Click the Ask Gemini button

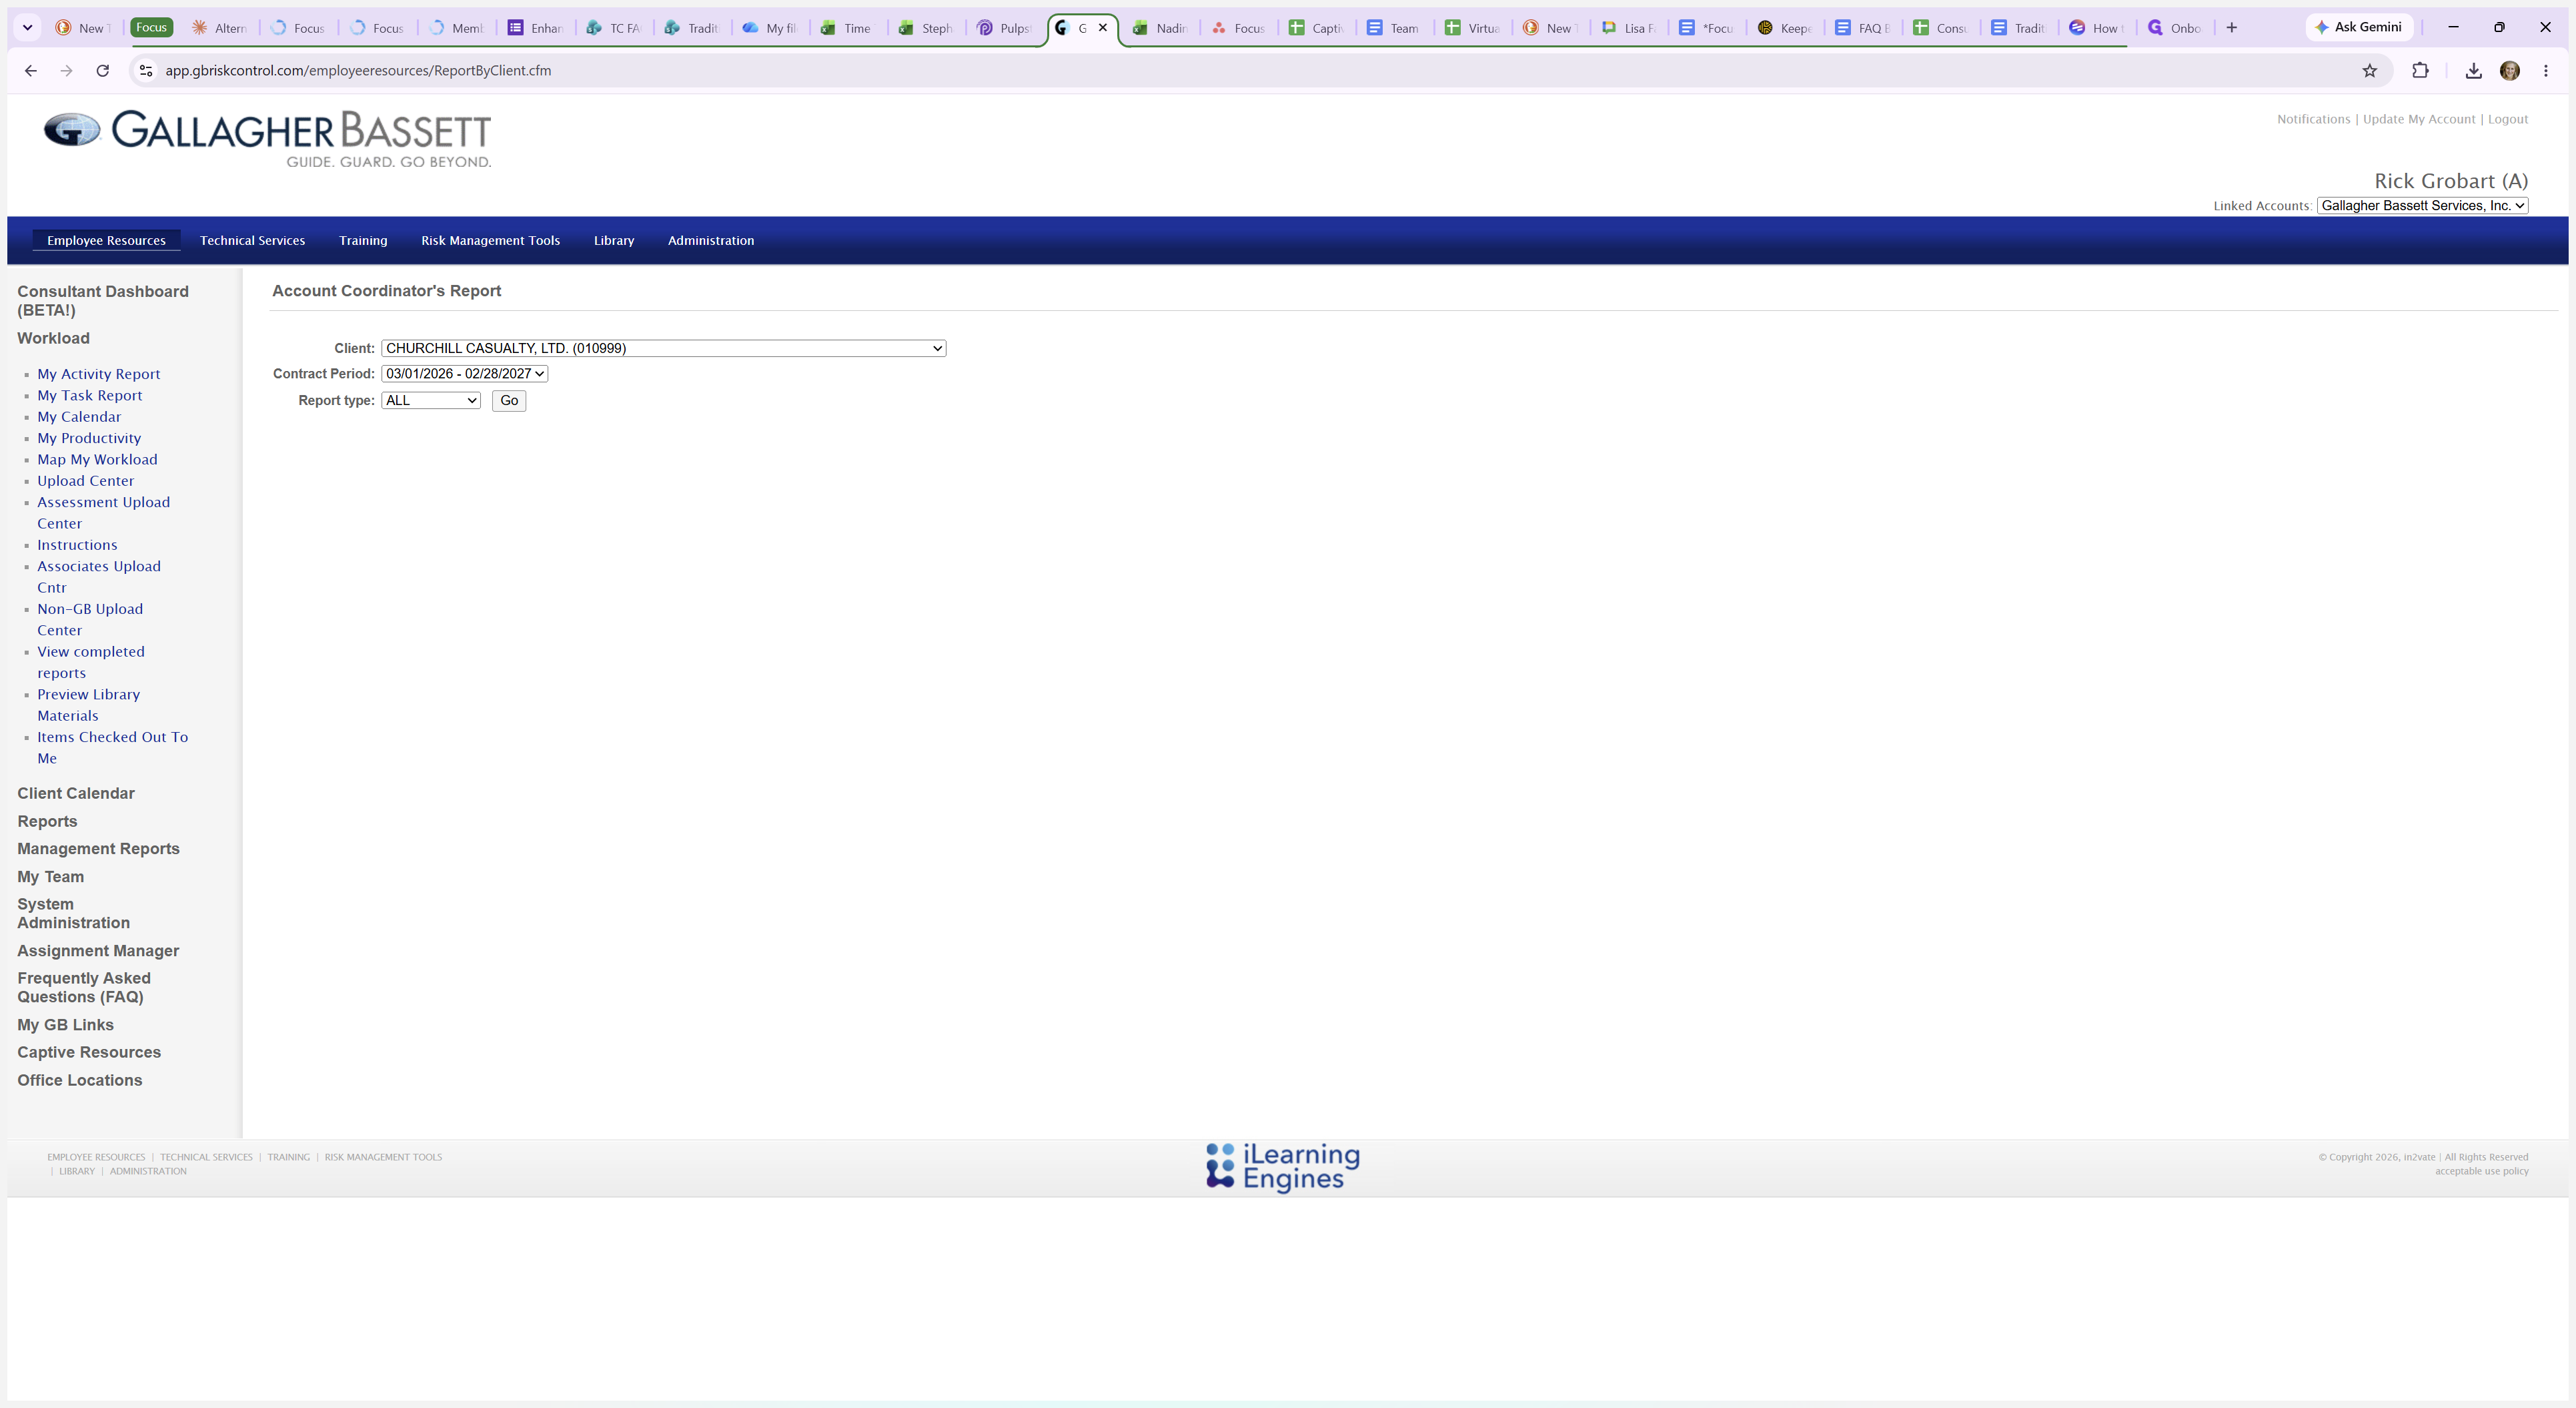[2359, 27]
